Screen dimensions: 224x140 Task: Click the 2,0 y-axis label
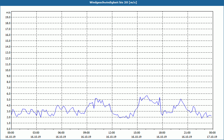point(9,117)
